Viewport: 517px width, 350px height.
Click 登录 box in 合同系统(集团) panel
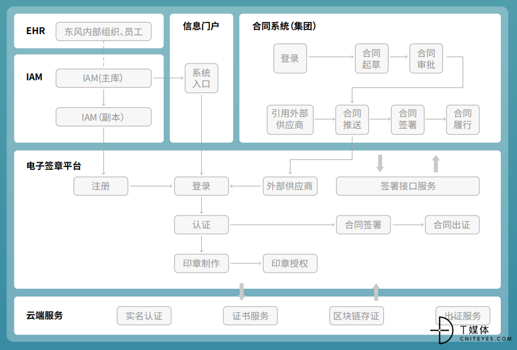[290, 58]
